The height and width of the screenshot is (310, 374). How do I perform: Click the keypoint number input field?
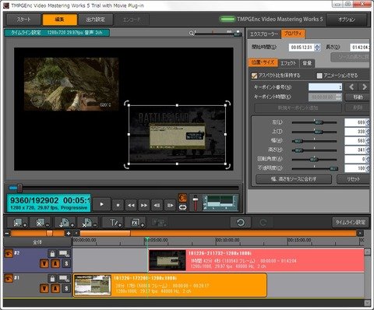pyautogui.click(x=325, y=87)
